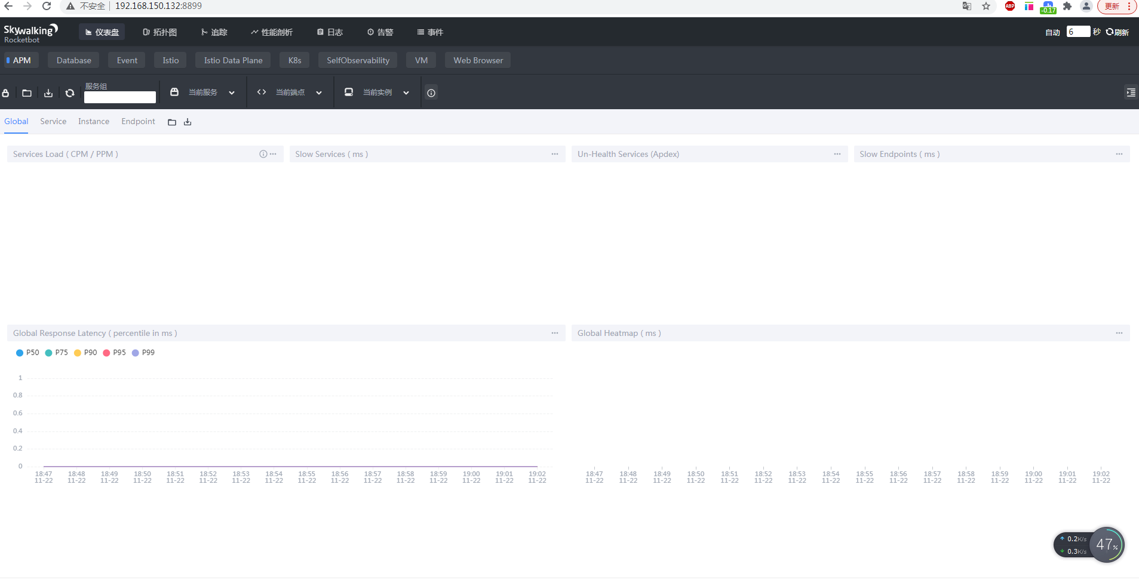The width and height of the screenshot is (1139, 580).
Task: Click the refresh icon next to 服务组
Action: [x=70, y=93]
